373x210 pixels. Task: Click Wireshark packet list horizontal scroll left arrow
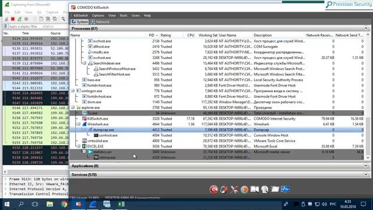(5, 171)
